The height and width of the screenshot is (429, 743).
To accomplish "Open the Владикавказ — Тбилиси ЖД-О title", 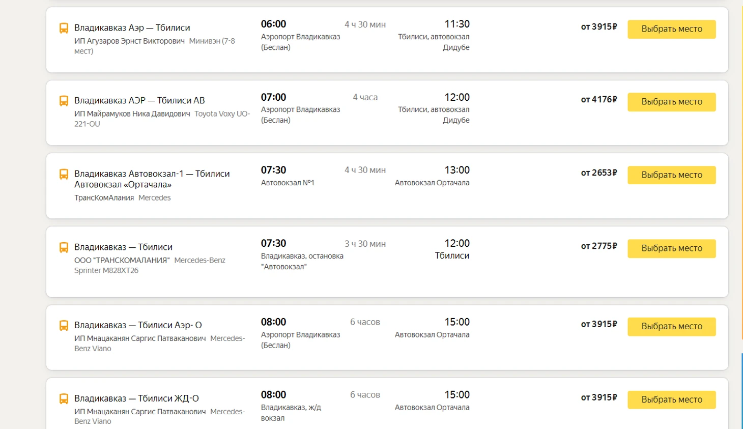I will 136,398.
